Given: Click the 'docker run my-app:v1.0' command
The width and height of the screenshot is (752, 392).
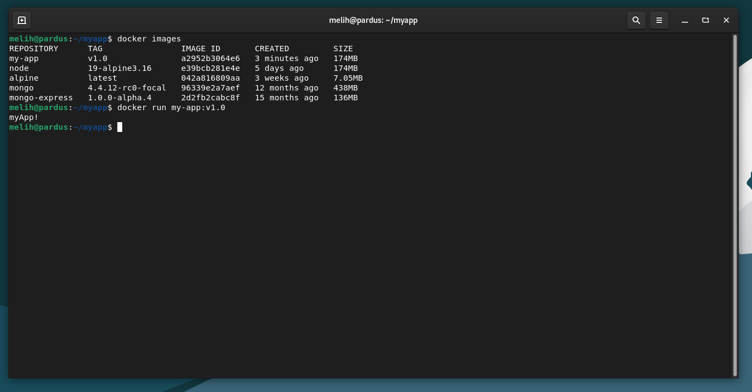Looking at the screenshot, I should (171, 107).
